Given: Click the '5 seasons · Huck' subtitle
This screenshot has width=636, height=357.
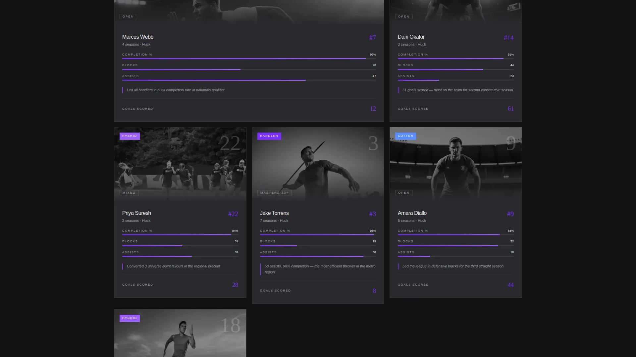Looking at the screenshot, I should (412, 220).
